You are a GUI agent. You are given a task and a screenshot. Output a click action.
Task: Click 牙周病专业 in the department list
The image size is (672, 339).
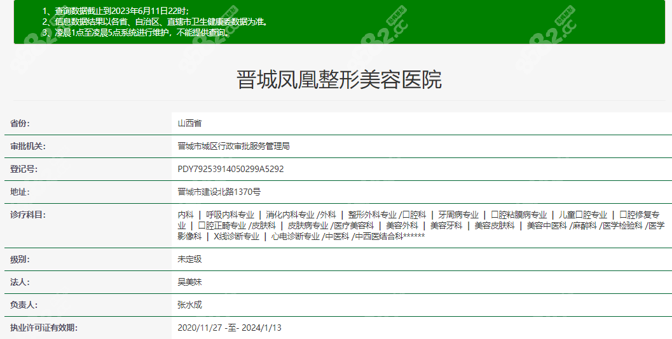[458, 215]
